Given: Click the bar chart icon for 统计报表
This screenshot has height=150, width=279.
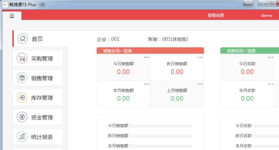Looking at the screenshot, I should coord(22,137).
